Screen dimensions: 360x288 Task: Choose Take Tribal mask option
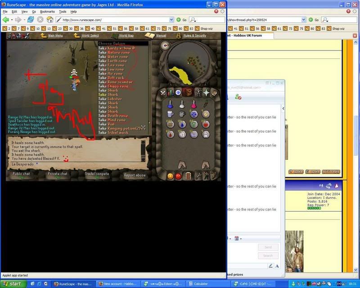(x=113, y=132)
